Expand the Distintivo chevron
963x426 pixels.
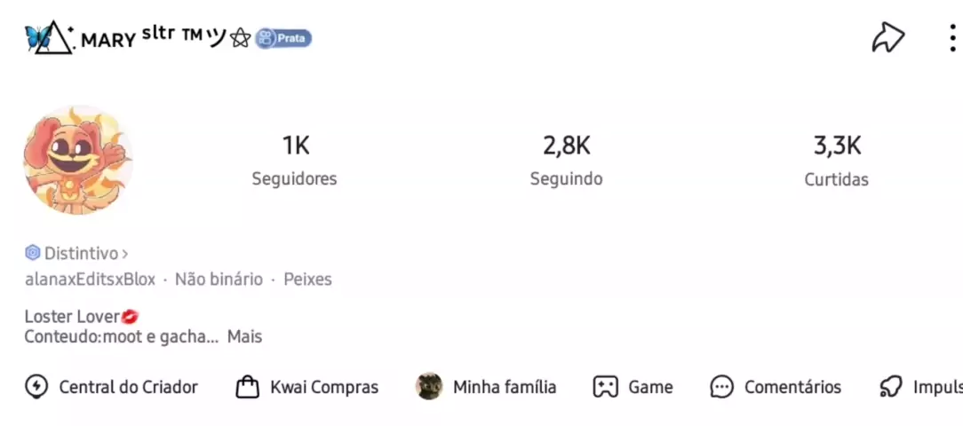pyautogui.click(x=125, y=254)
